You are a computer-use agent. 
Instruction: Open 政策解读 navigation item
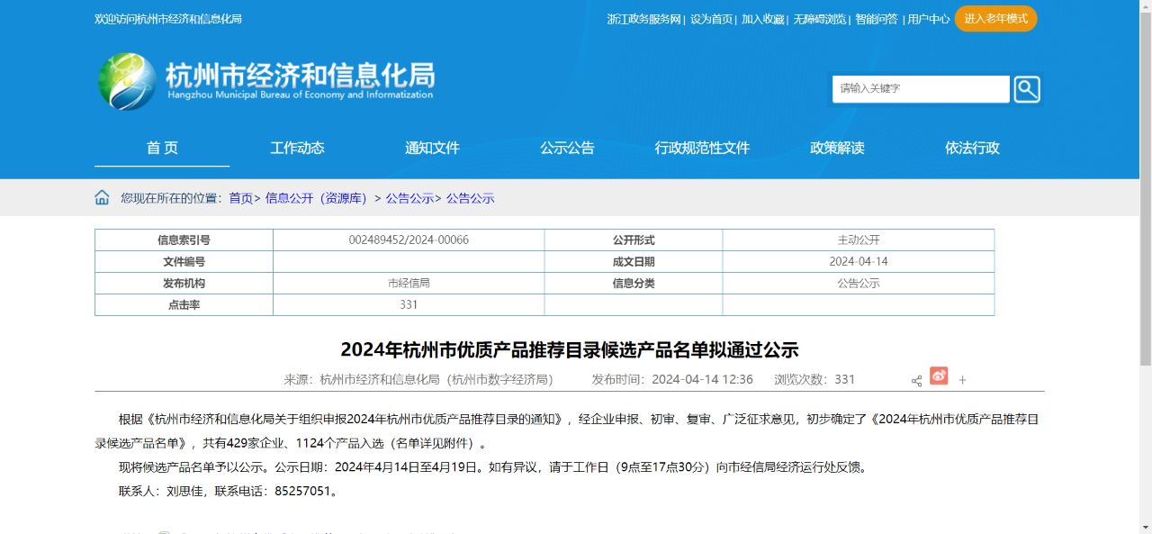tap(837, 149)
